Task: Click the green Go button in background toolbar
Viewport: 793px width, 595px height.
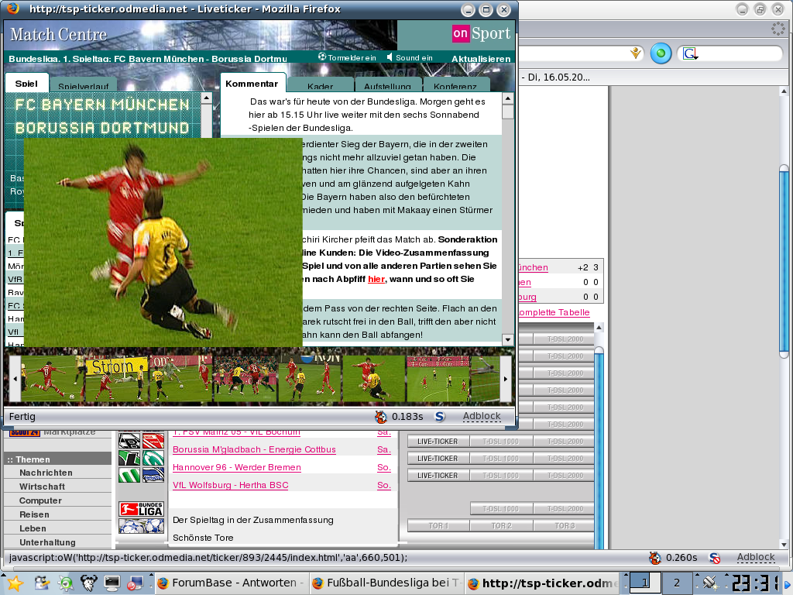Action: pos(661,53)
